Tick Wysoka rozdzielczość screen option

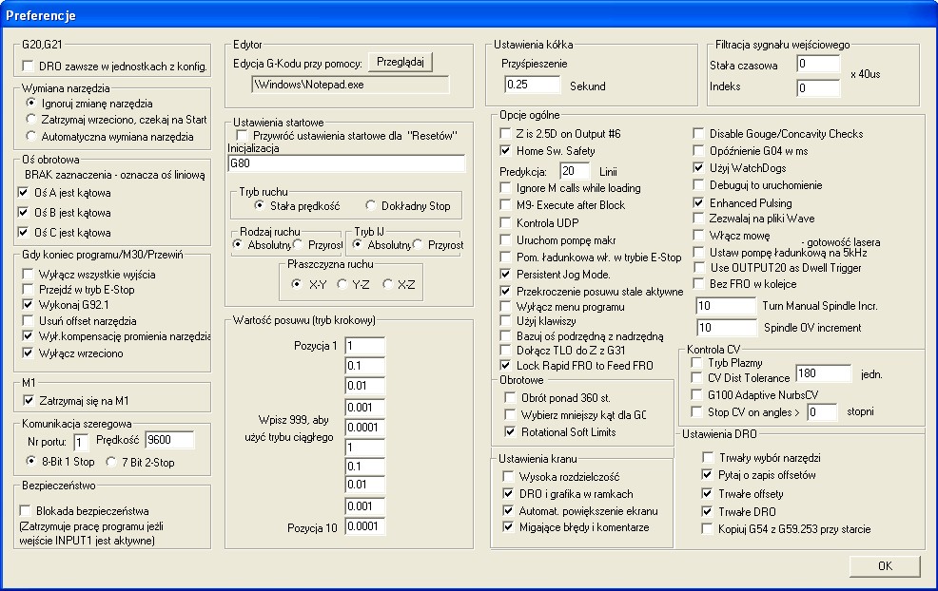508,476
